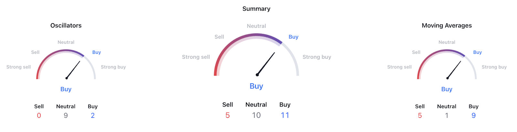Click the Summary heading
Screen dimensions: 517x132
pos(256,9)
